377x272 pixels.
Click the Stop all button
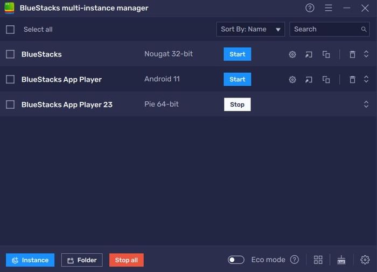click(127, 260)
